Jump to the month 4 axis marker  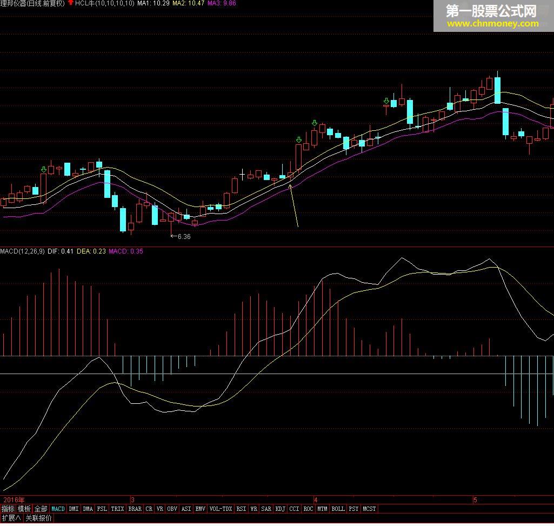(x=316, y=500)
